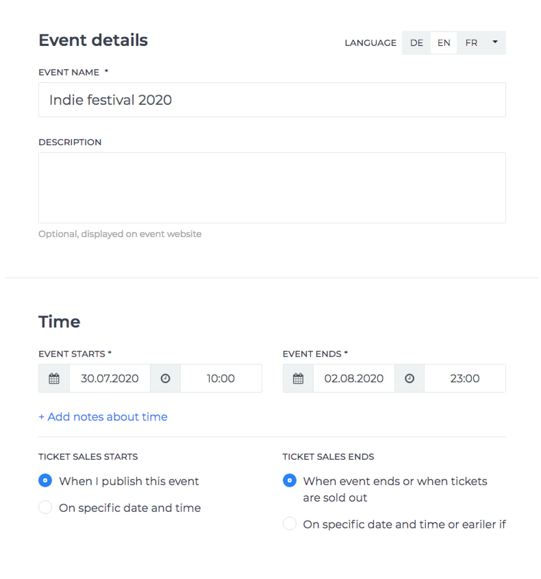Click the event end clock icon
Screen dimensions: 541x579
click(410, 378)
